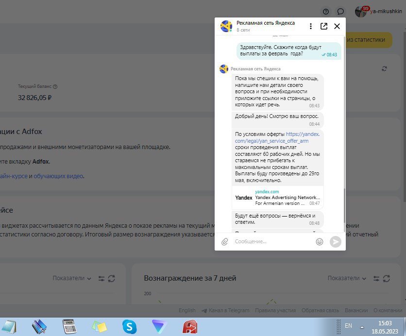
Task: Click the chat conversation scrollbar
Action: [x=344, y=205]
